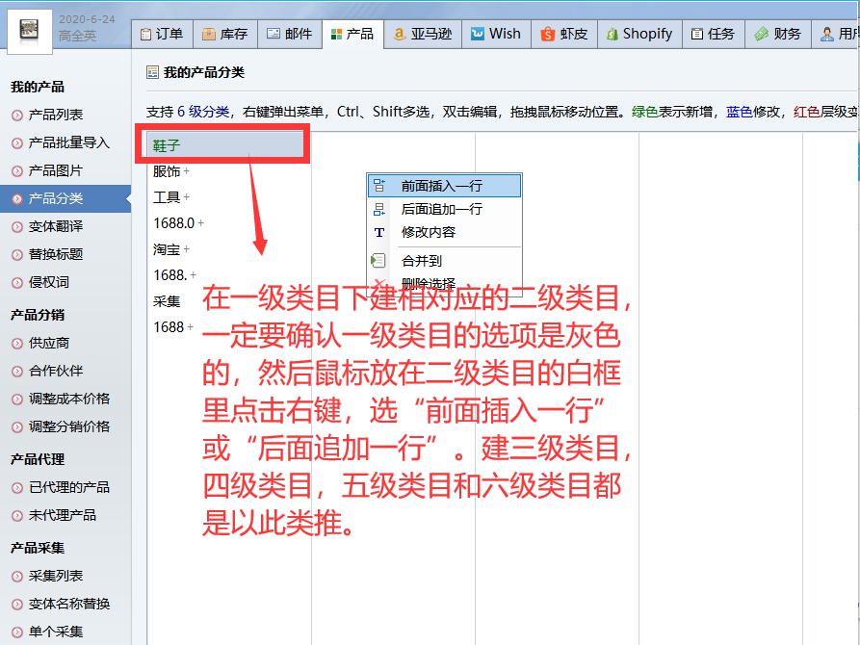Open the 订单 (Orders) tab
The image size is (860, 645).
161,34
